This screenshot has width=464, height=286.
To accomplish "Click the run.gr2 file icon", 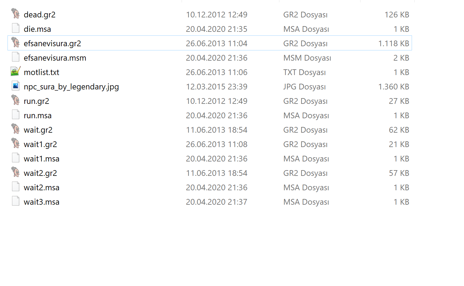I will pyautogui.click(x=16, y=100).
